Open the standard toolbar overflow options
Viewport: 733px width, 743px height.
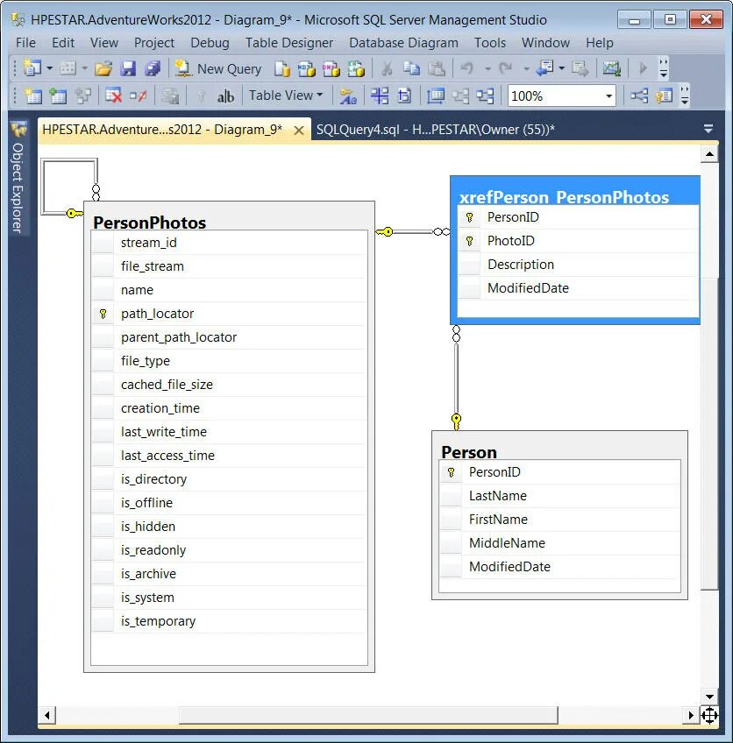pyautogui.click(x=664, y=68)
